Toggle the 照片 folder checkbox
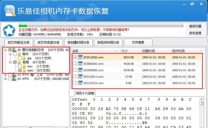 (x=15, y=54)
